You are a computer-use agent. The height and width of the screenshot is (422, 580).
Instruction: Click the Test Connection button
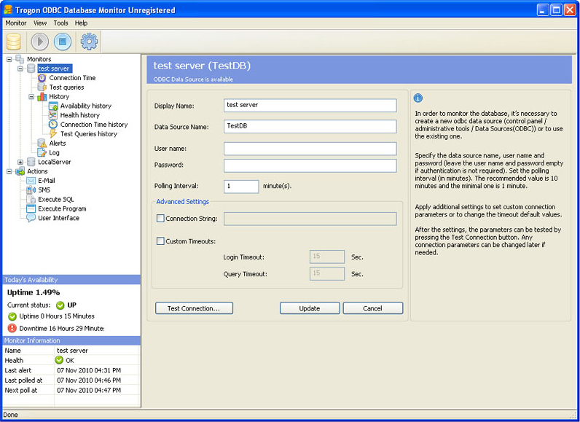pos(194,308)
